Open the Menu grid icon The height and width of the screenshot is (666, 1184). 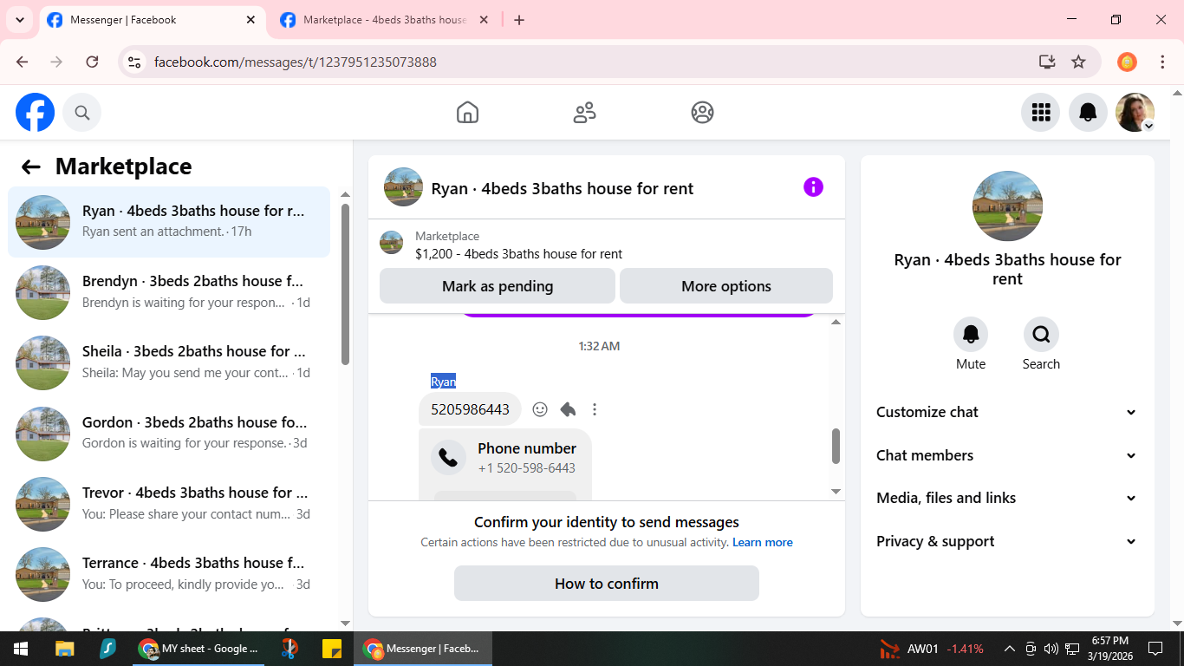(x=1041, y=113)
